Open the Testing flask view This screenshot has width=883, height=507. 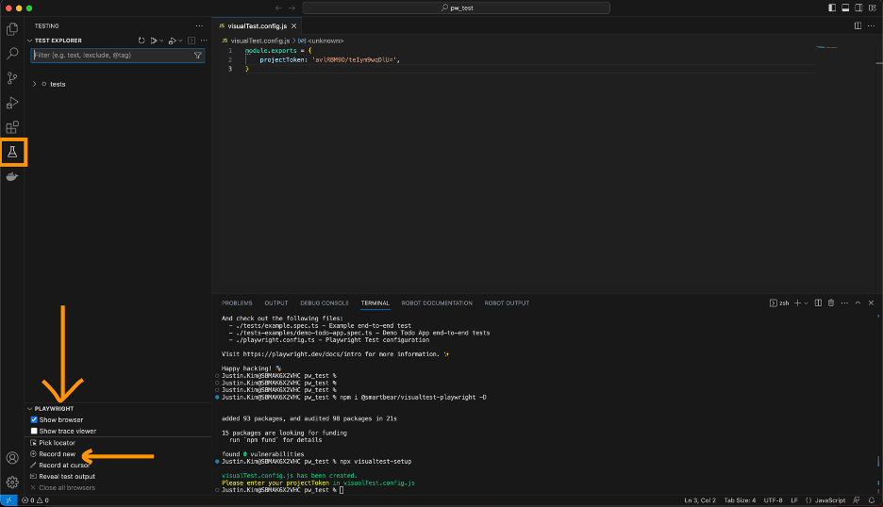coord(12,152)
